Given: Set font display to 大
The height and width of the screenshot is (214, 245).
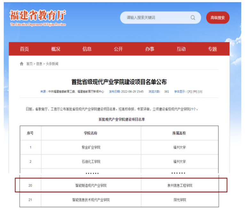Looking at the screenshot, I should click(x=190, y=91).
